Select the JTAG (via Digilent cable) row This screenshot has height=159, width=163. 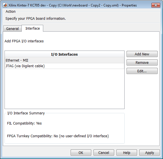tap(64, 66)
